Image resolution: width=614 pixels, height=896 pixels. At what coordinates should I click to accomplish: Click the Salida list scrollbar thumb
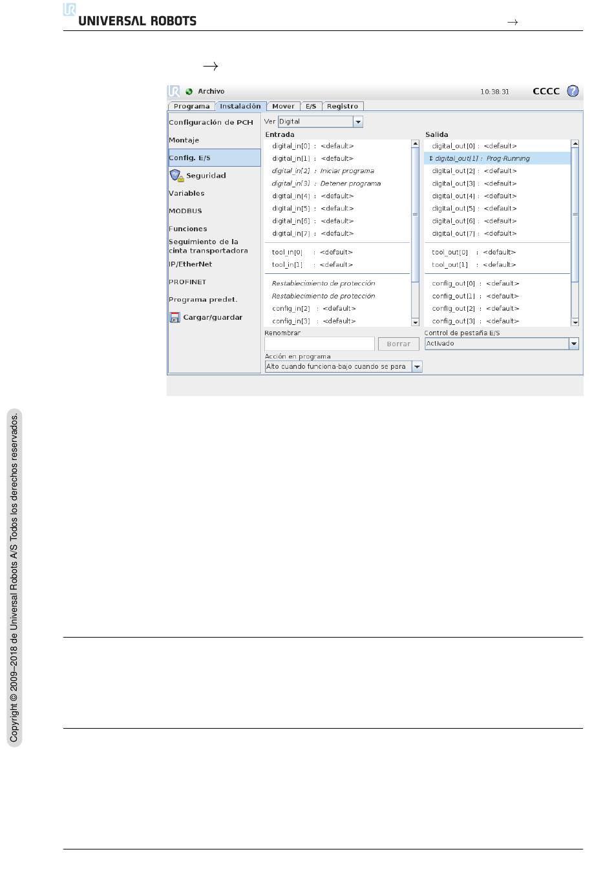tap(575, 214)
